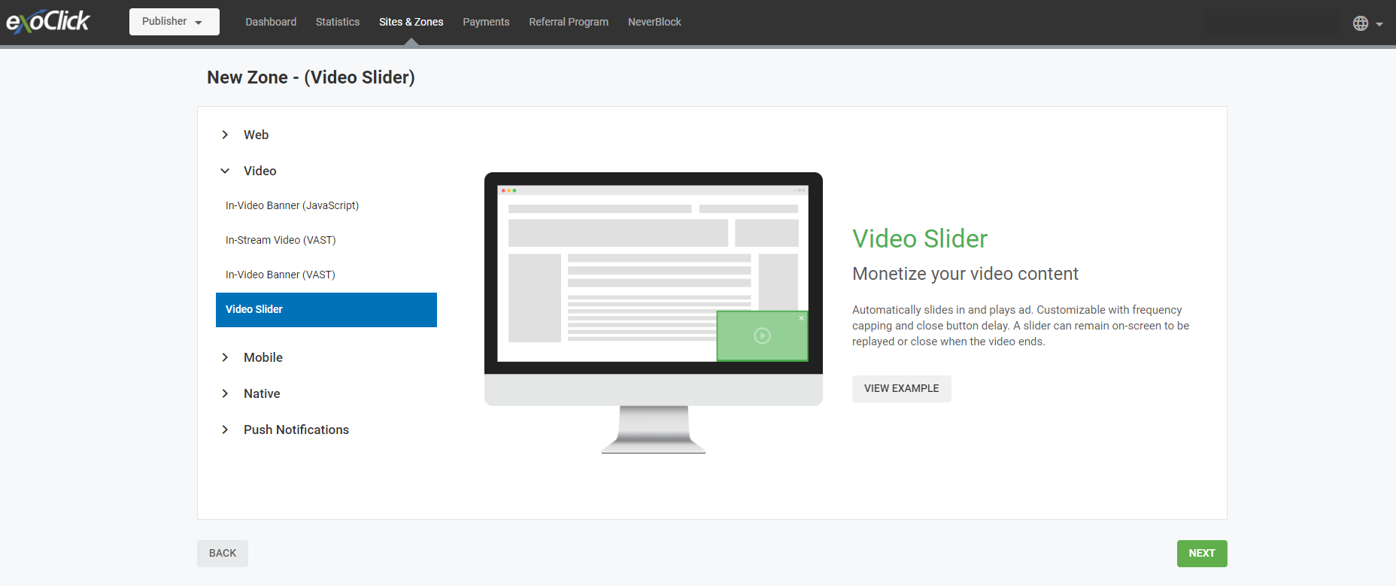Open the Publisher role dropdown
Image resolution: width=1396 pixels, height=586 pixels.
coord(174,22)
